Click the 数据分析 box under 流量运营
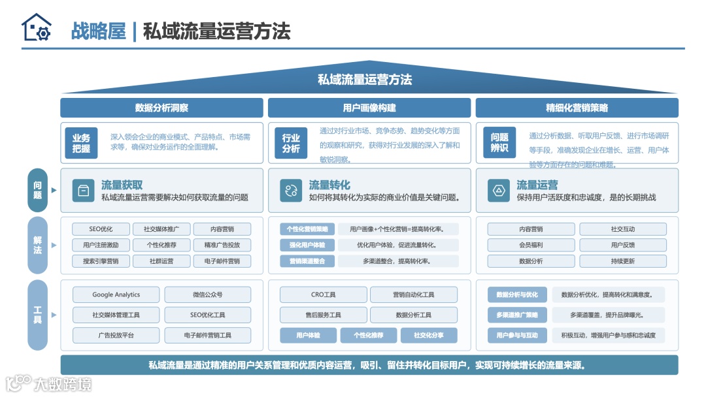This screenshot has width=706, height=397. 531,261
